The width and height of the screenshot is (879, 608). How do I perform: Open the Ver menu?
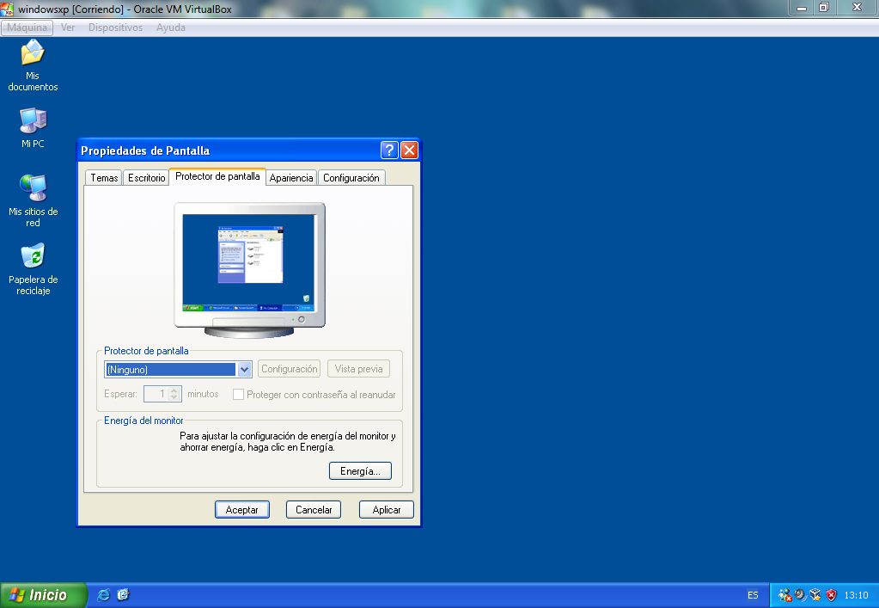pyautogui.click(x=68, y=28)
